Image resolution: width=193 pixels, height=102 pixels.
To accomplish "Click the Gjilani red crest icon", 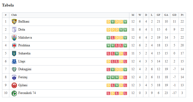I will tap(14, 85).
